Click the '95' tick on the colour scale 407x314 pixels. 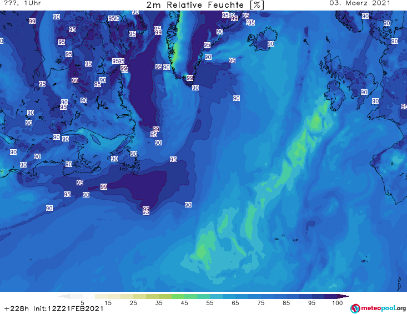coord(311,303)
